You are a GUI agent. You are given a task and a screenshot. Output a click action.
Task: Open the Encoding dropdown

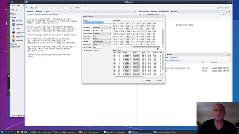click(102, 28)
